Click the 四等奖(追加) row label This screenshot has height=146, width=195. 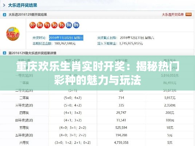click(24, 120)
